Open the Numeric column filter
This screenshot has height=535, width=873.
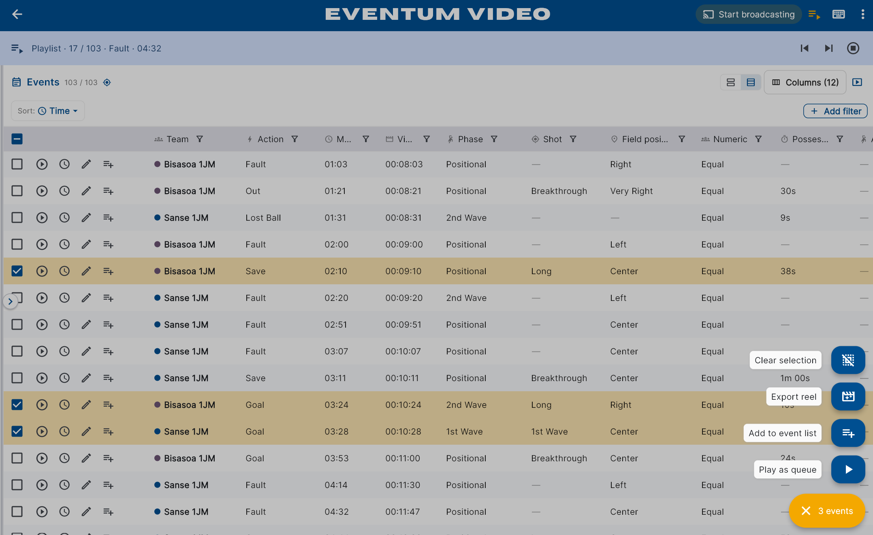pos(759,139)
